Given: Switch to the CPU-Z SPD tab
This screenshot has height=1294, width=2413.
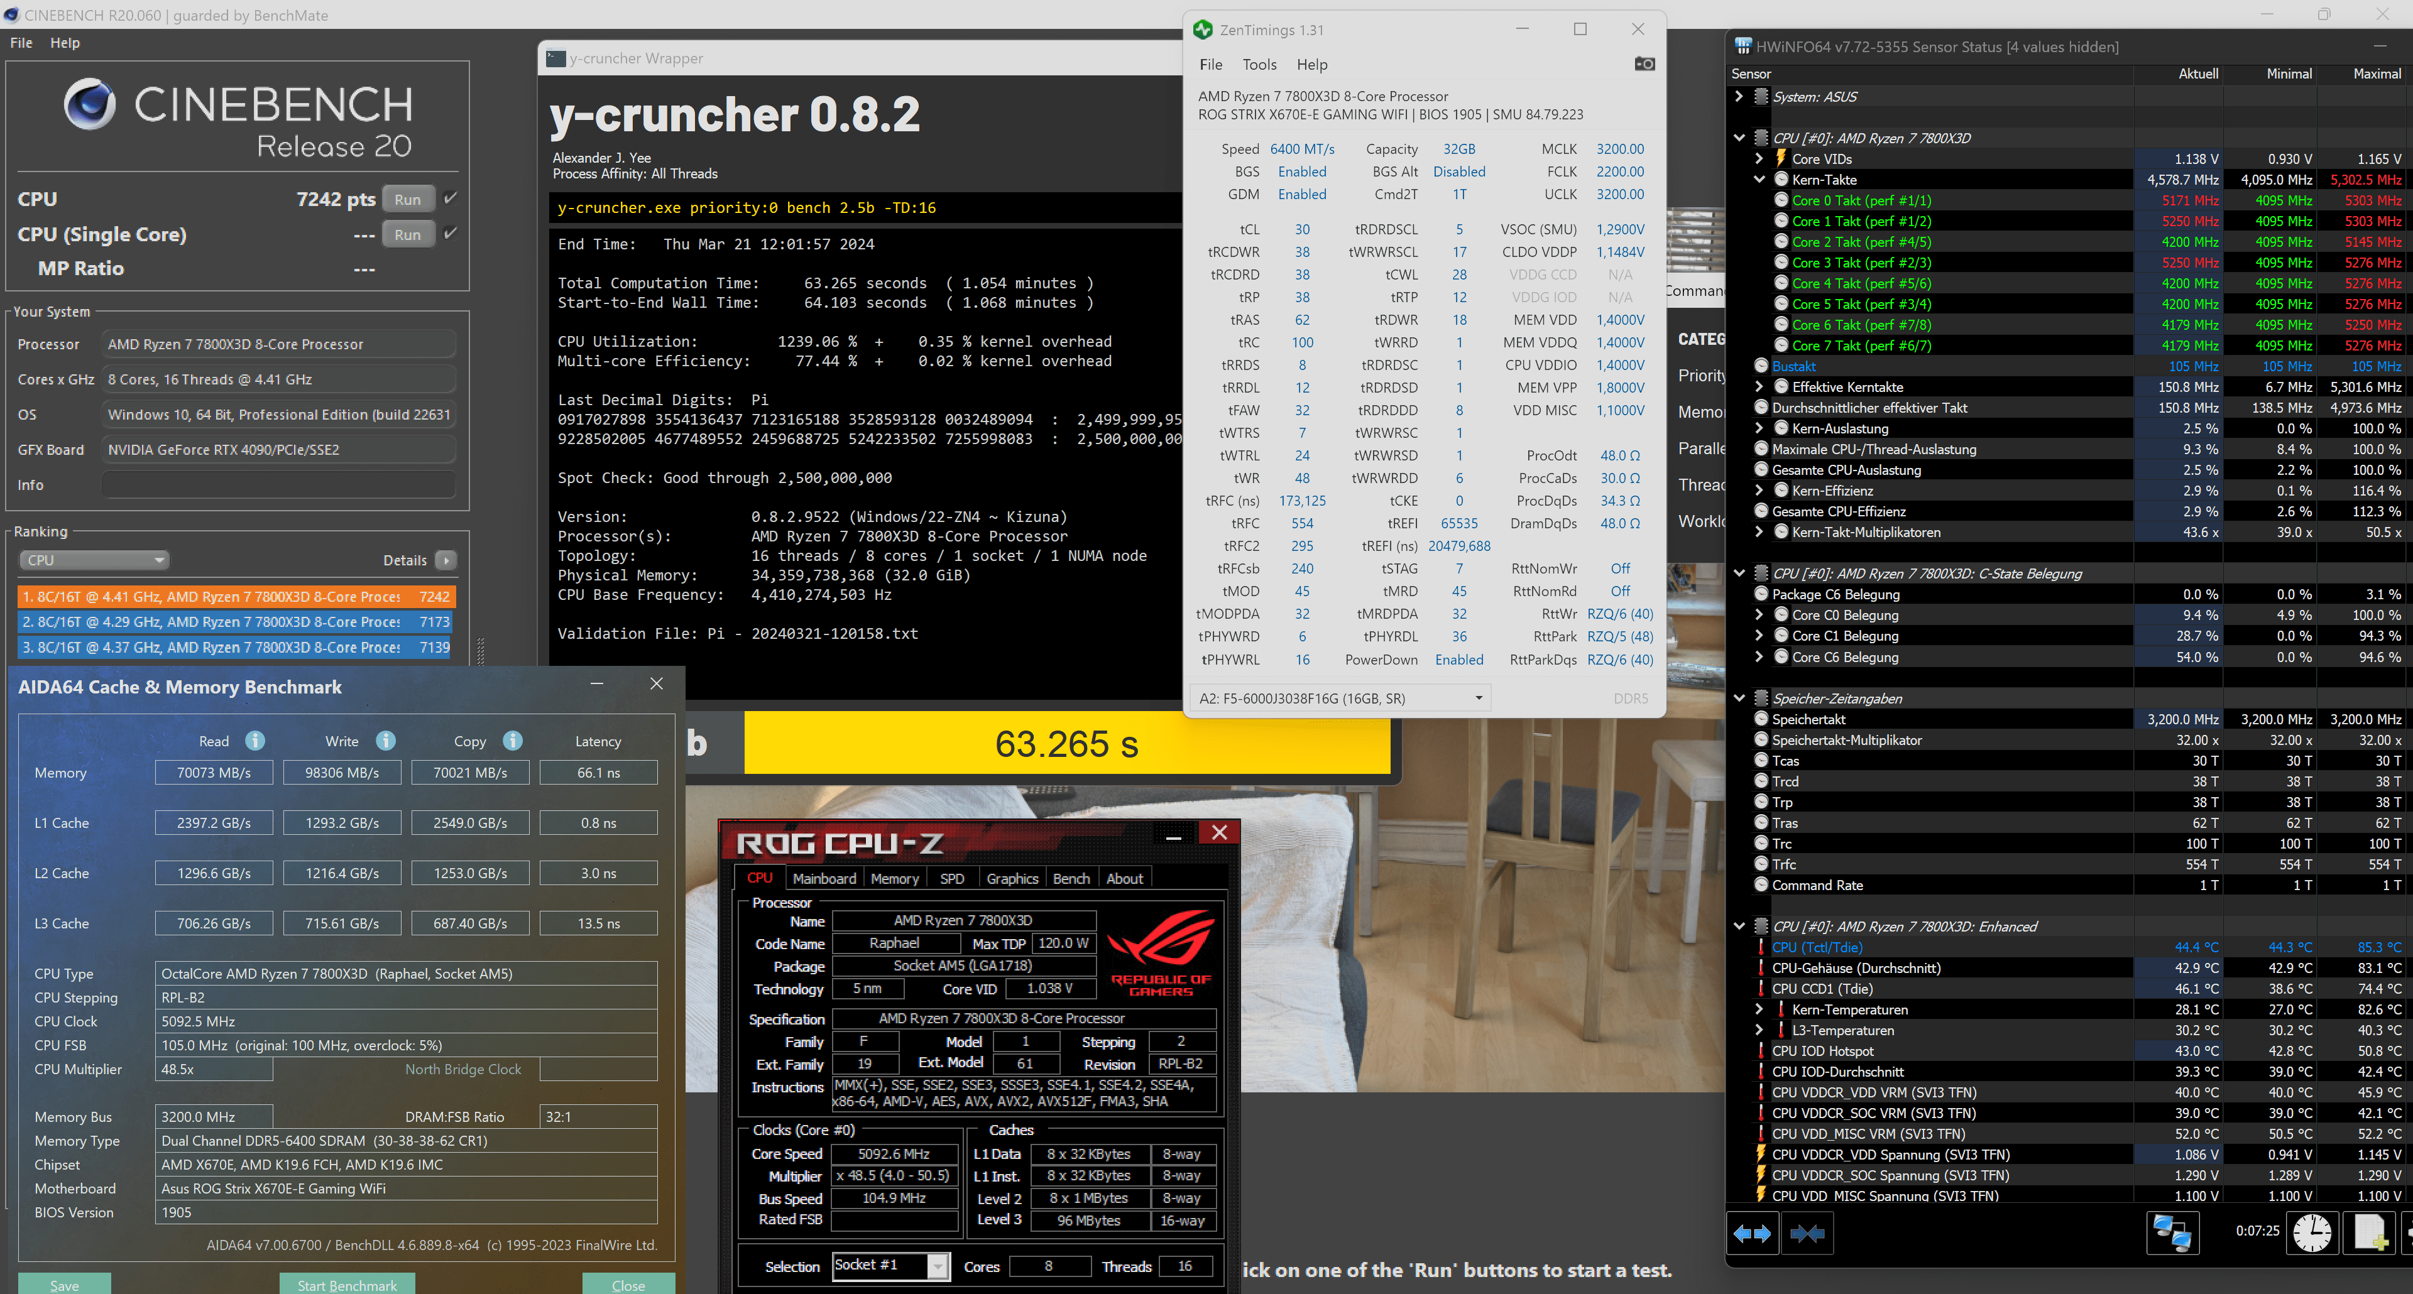Looking at the screenshot, I should pyautogui.click(x=952, y=878).
